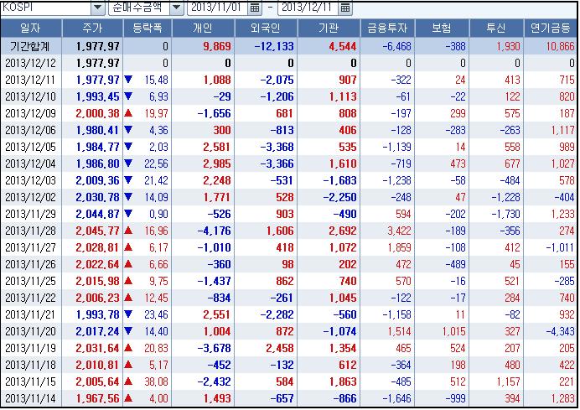Select the 기간합계 summary row label

click(x=30, y=47)
